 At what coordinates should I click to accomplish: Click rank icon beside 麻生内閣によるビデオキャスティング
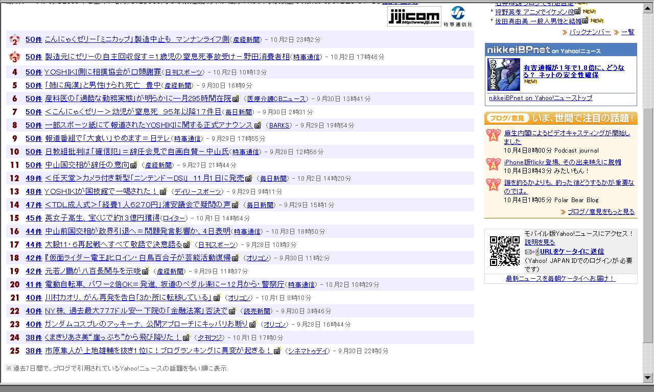coord(494,135)
